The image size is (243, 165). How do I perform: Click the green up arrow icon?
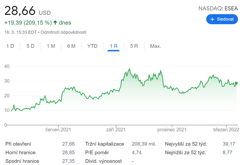tap(55, 23)
